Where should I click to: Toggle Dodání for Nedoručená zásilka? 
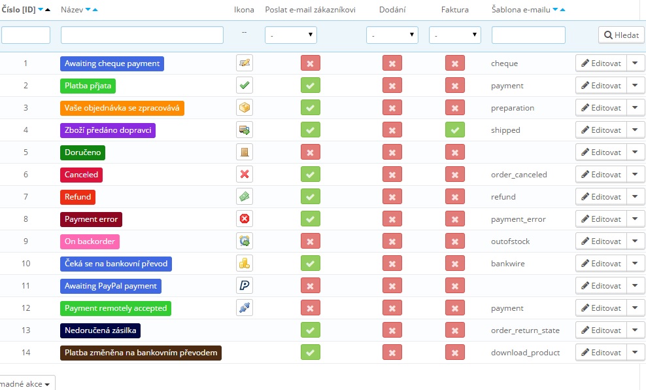(x=392, y=330)
